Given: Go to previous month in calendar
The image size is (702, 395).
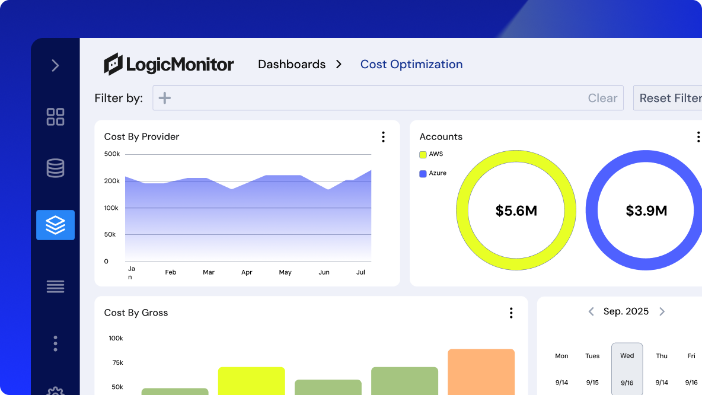Looking at the screenshot, I should (591, 311).
